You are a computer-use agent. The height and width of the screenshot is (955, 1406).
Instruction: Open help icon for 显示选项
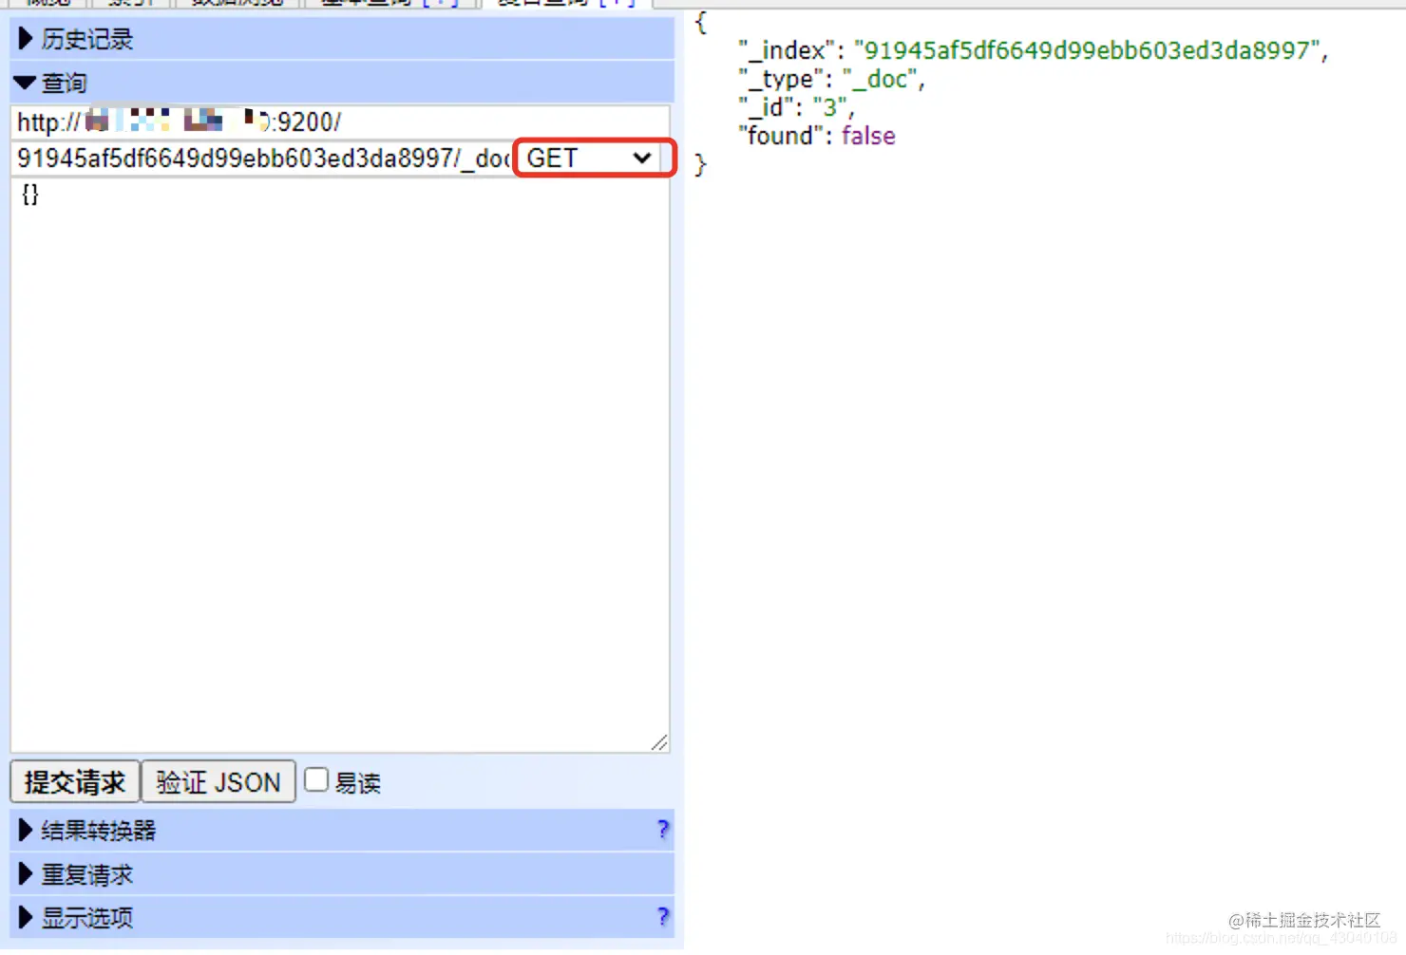coord(663,917)
